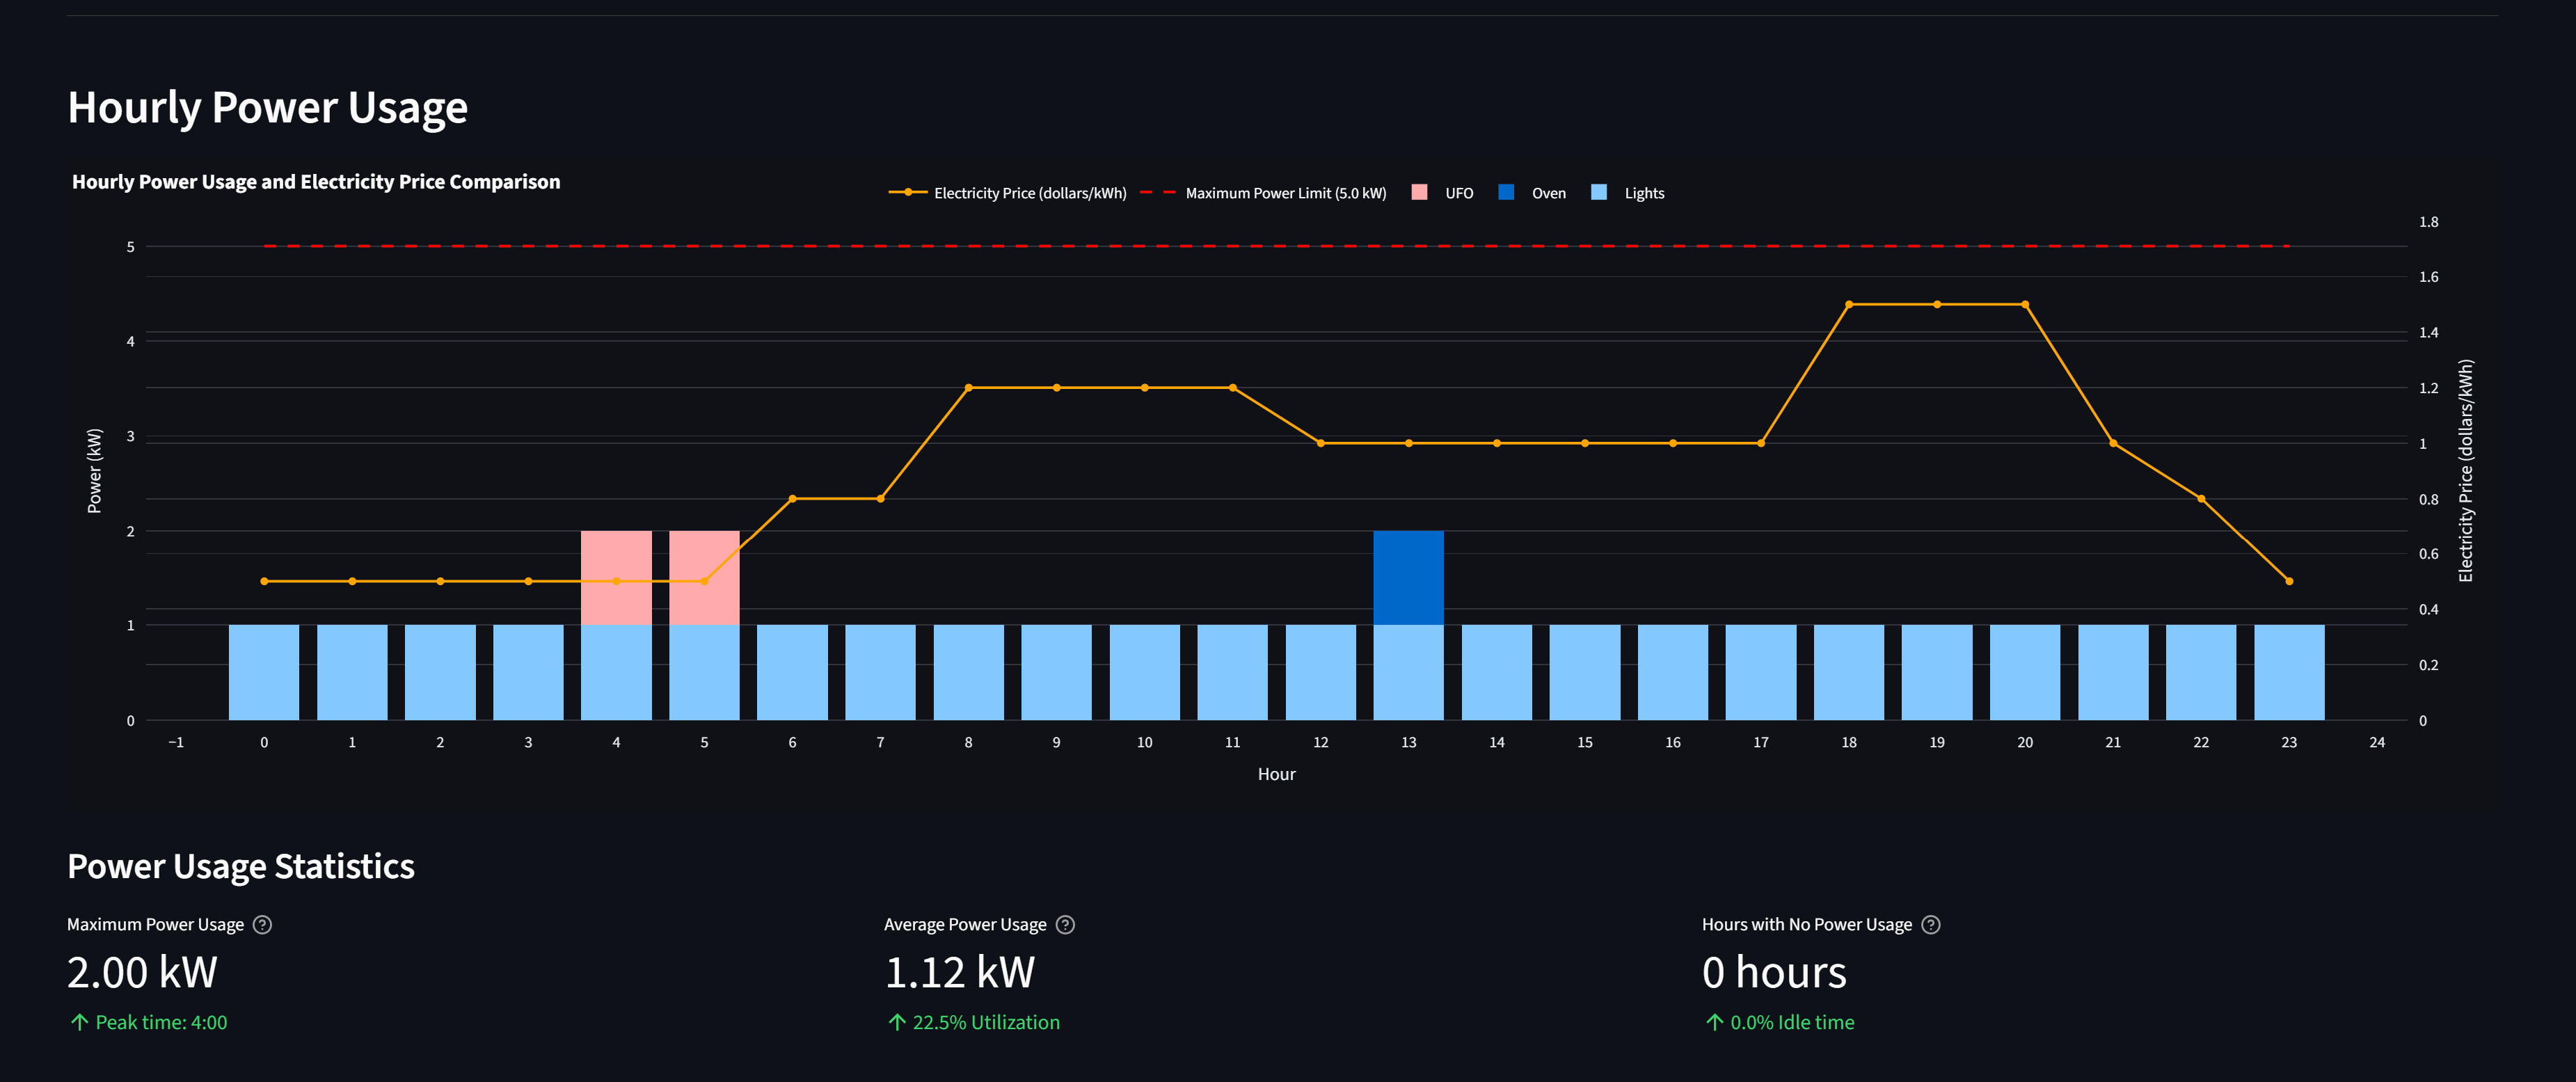
Task: Click the Lights bar at hour 0
Action: click(x=264, y=672)
